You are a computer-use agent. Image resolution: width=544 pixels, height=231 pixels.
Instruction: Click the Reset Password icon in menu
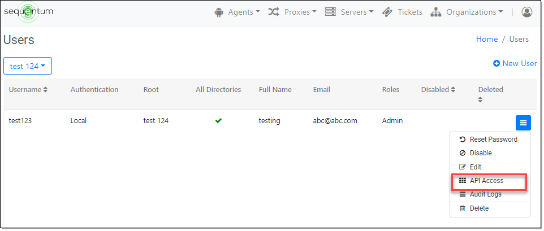coord(463,140)
